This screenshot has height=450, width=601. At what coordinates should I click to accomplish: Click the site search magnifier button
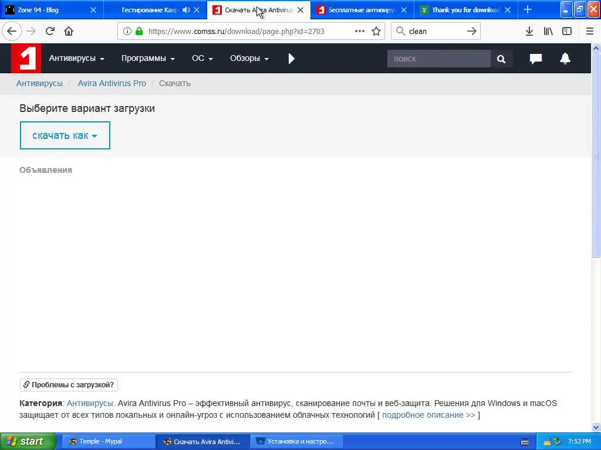501,59
